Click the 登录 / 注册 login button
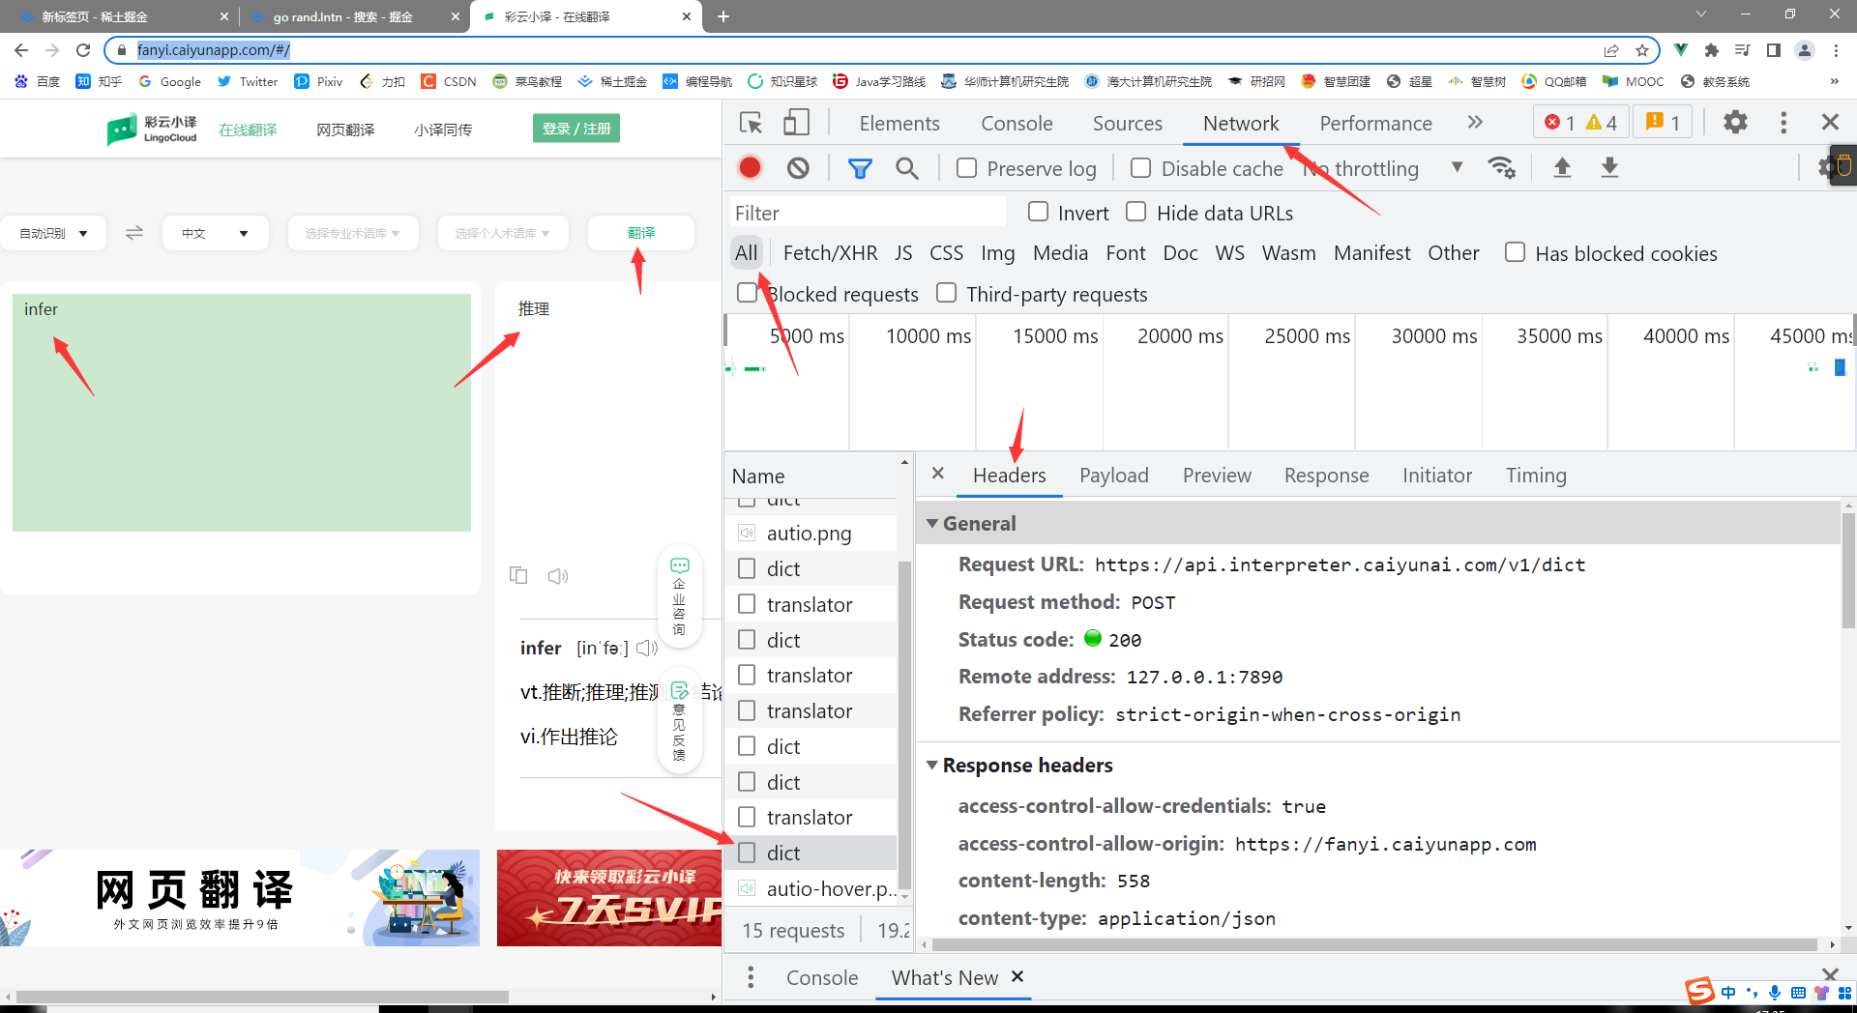This screenshot has width=1857, height=1013. (x=576, y=129)
